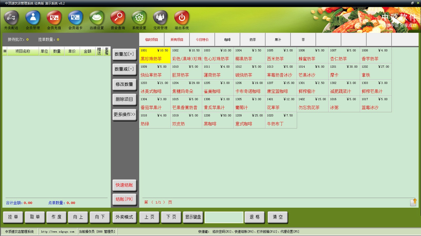Expand 更多操作>> options
421x236 pixels.
coord(124,115)
